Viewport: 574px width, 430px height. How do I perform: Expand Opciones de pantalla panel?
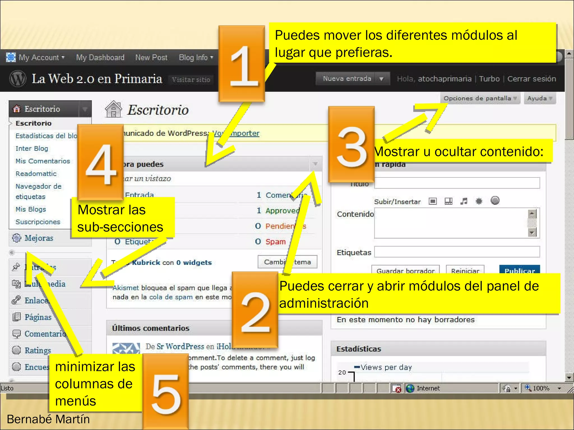click(480, 98)
